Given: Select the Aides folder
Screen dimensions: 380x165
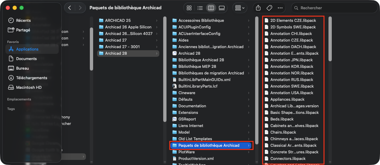Looking at the screenshot, I should pos(211,40).
